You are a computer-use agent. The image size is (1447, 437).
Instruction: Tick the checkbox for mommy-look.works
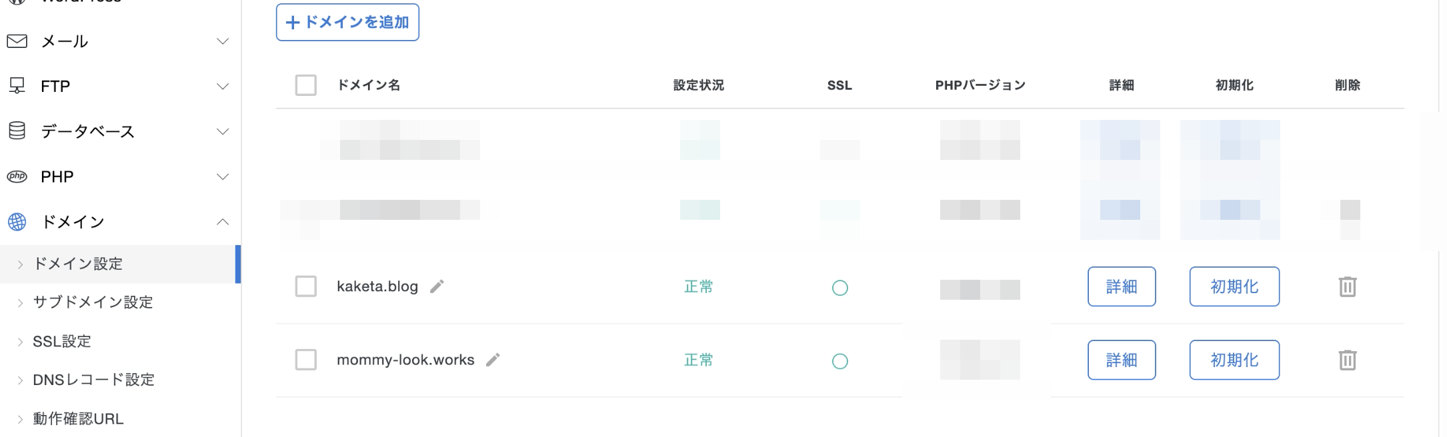pos(306,360)
